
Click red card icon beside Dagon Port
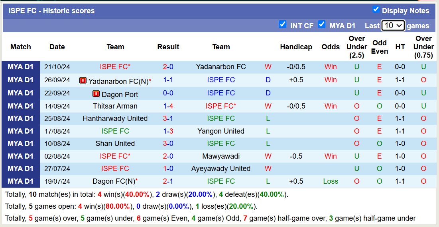pyautogui.click(x=96, y=94)
